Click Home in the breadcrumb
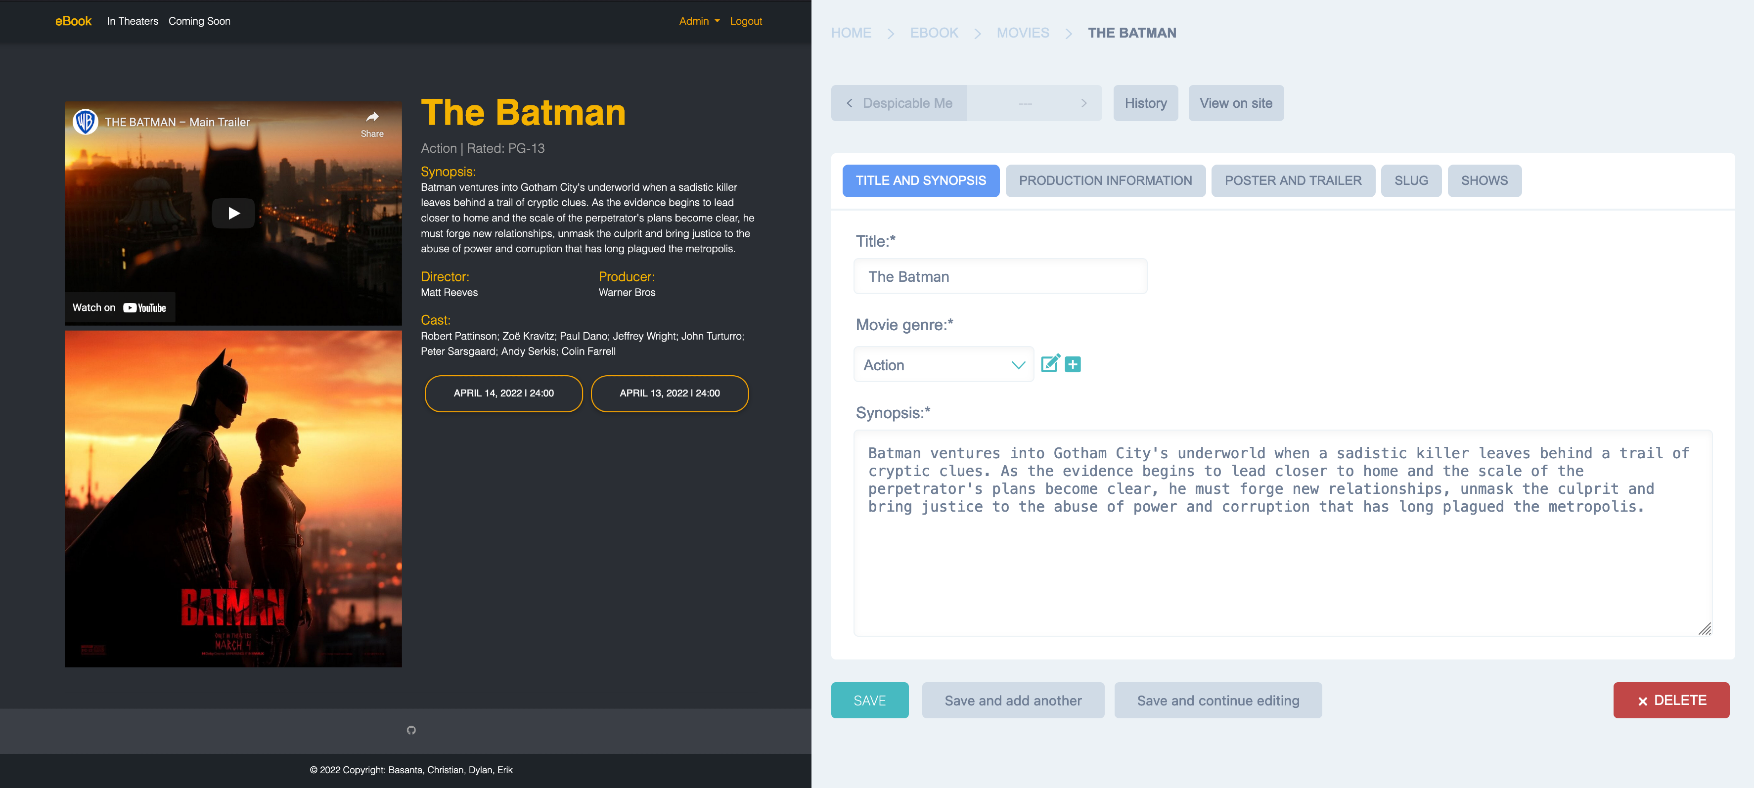The image size is (1754, 788). (x=851, y=33)
